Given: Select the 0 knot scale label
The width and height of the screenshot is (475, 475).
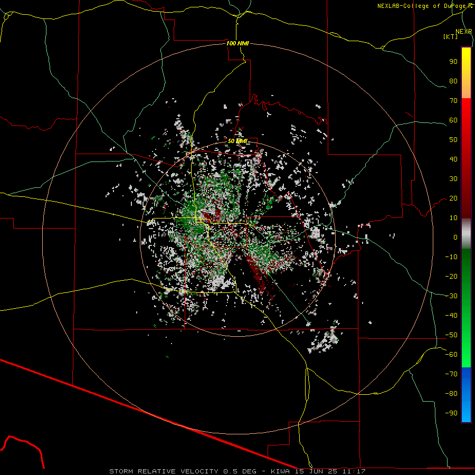Looking at the screenshot, I should (x=455, y=237).
